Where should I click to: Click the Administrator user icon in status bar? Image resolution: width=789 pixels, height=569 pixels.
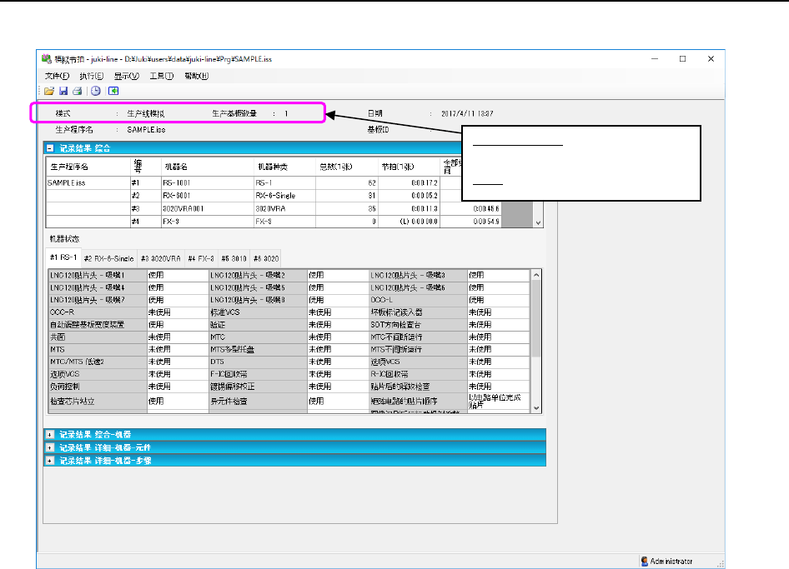(645, 562)
